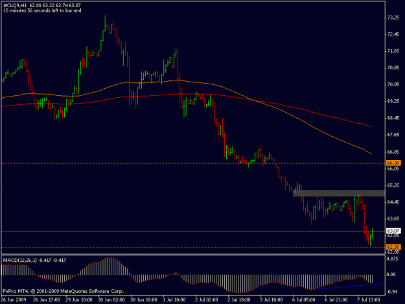Viewport: 405px width, 304px height.
Task: Click the 64.45 price axis label
Action: coord(393,202)
